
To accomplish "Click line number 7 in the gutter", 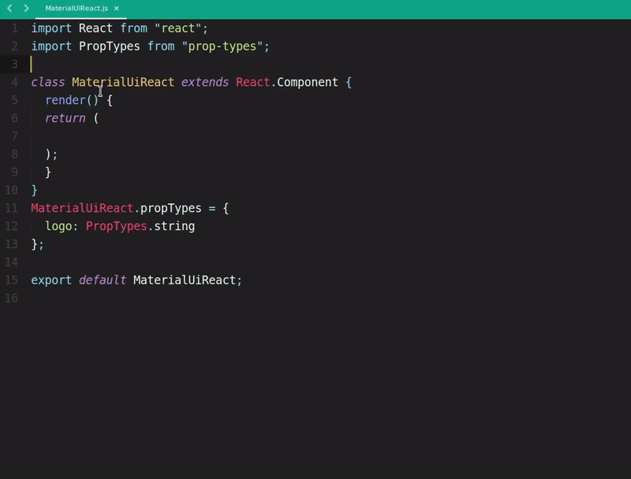I will point(14,136).
